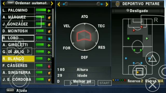Screen dimensions: 166x93
Task: Click the VEL label on radar
Action: tap(67, 26)
